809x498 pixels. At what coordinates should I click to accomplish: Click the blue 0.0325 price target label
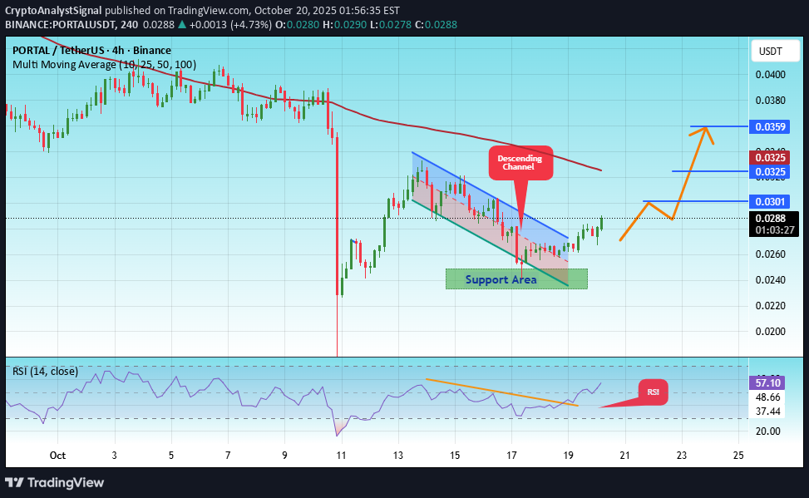770,172
